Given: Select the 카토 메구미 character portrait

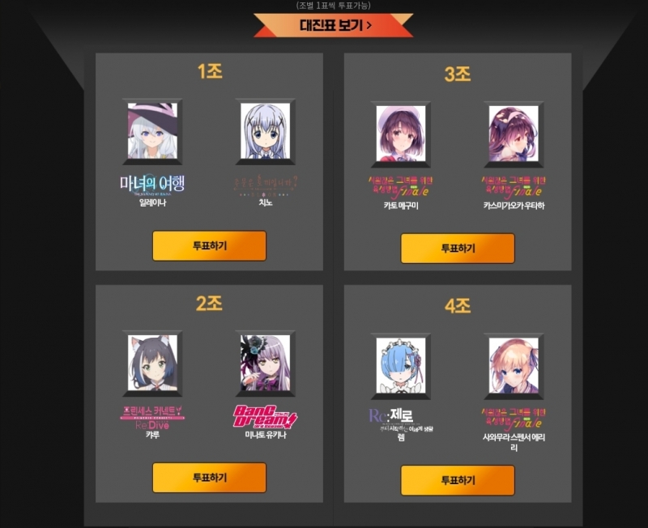Looking at the screenshot, I should (401, 134).
